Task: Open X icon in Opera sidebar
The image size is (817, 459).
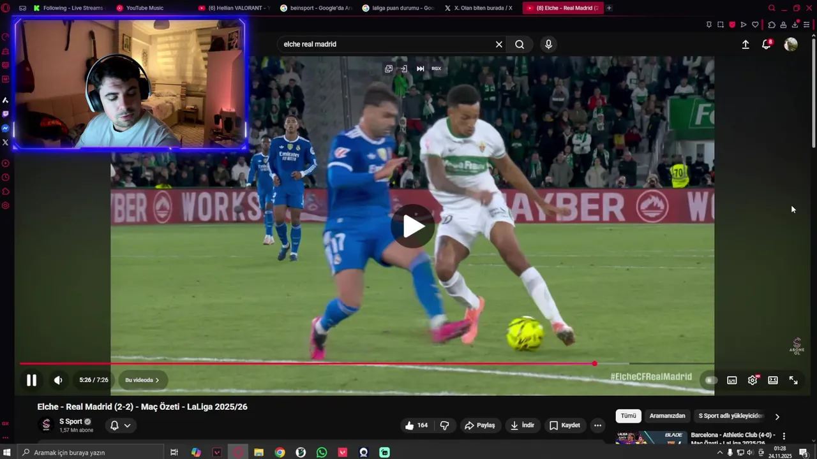Action: click(6, 142)
